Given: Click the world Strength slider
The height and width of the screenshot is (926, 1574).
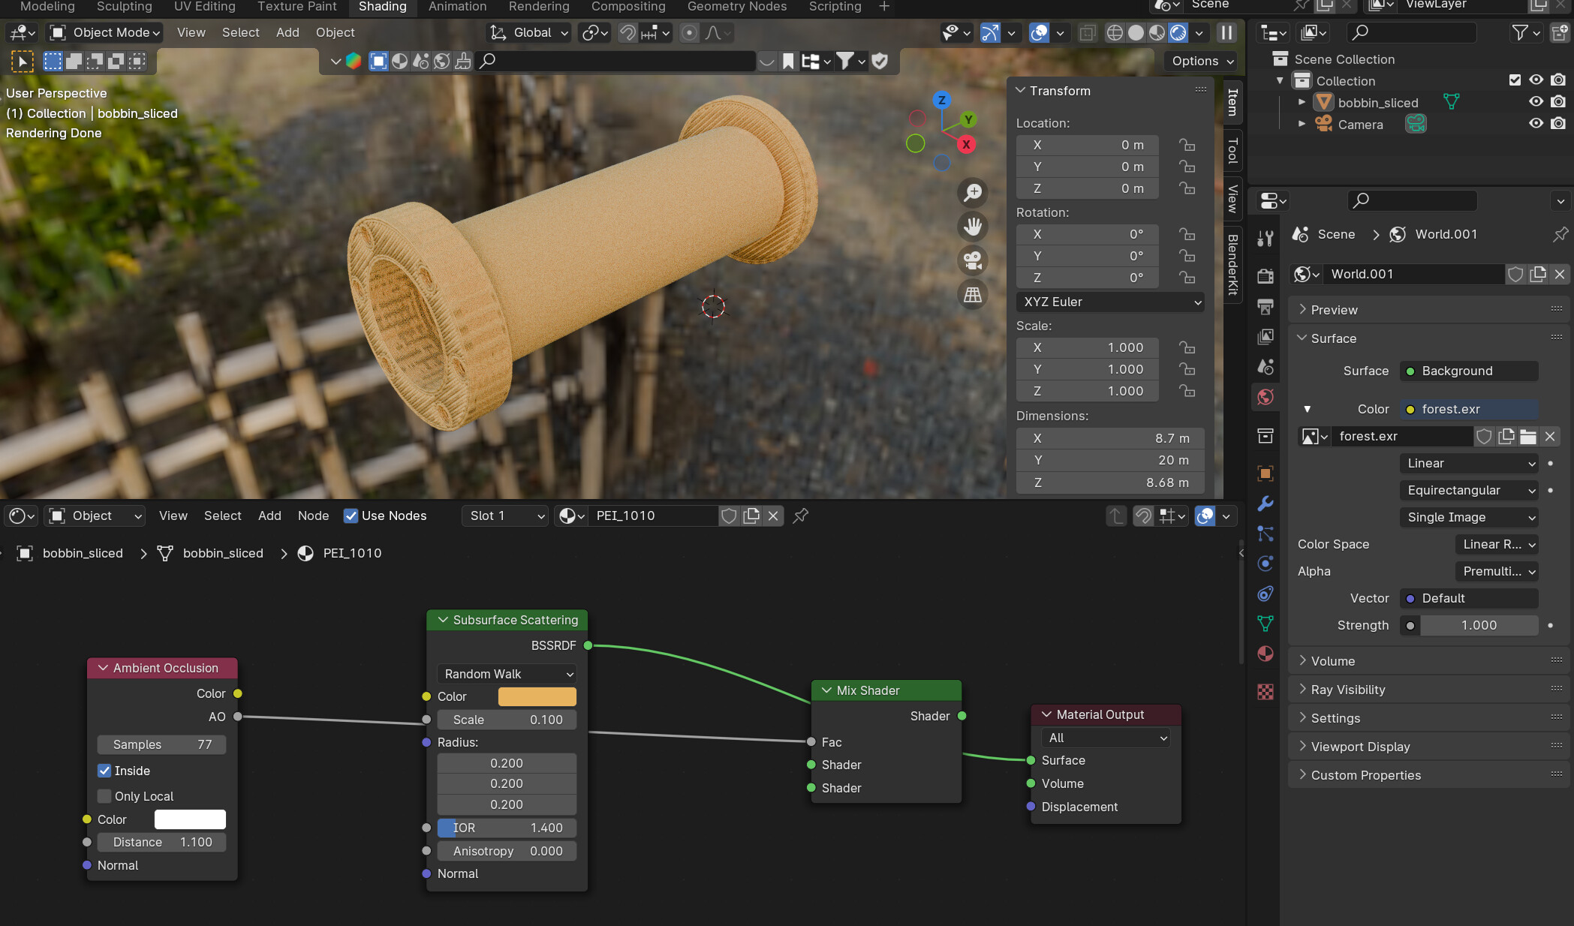Looking at the screenshot, I should click(1479, 625).
